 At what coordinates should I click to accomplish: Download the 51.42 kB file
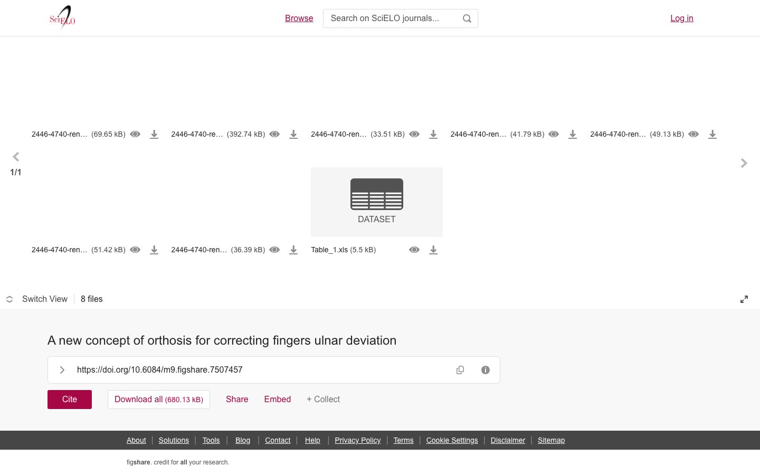154,250
